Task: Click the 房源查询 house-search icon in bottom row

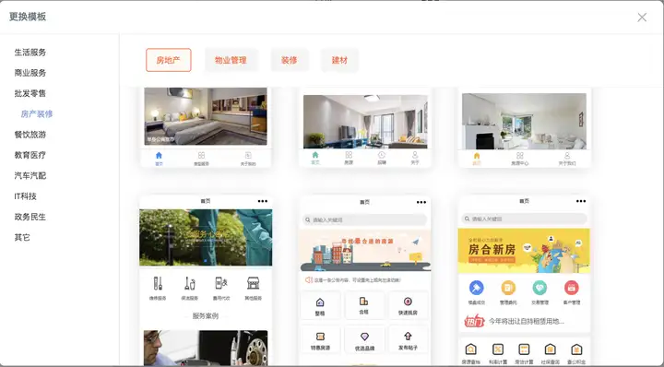Action: (470, 349)
